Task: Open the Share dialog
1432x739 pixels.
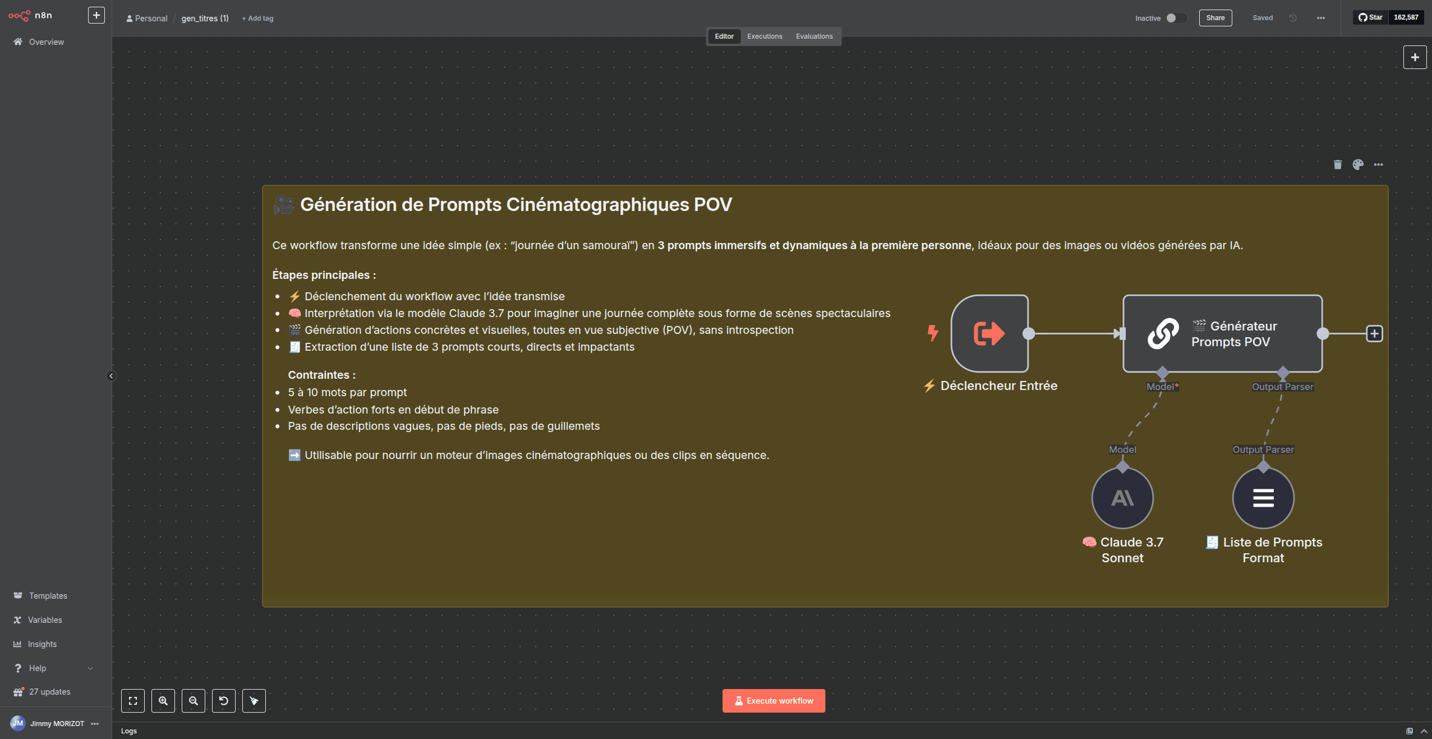Action: (x=1215, y=17)
